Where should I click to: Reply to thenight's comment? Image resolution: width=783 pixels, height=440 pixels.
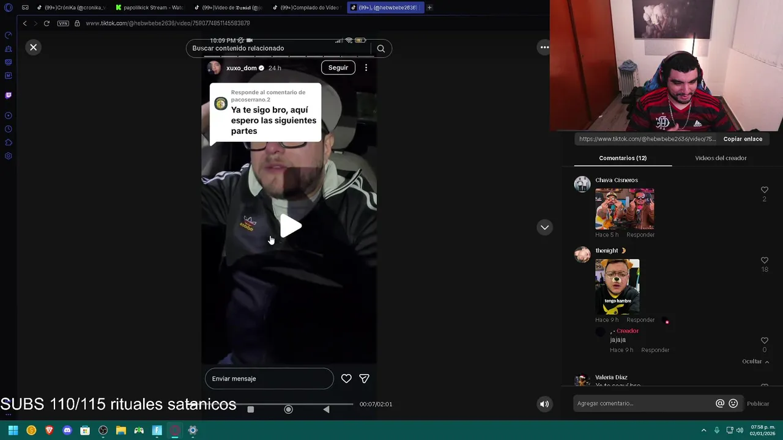coord(640,320)
